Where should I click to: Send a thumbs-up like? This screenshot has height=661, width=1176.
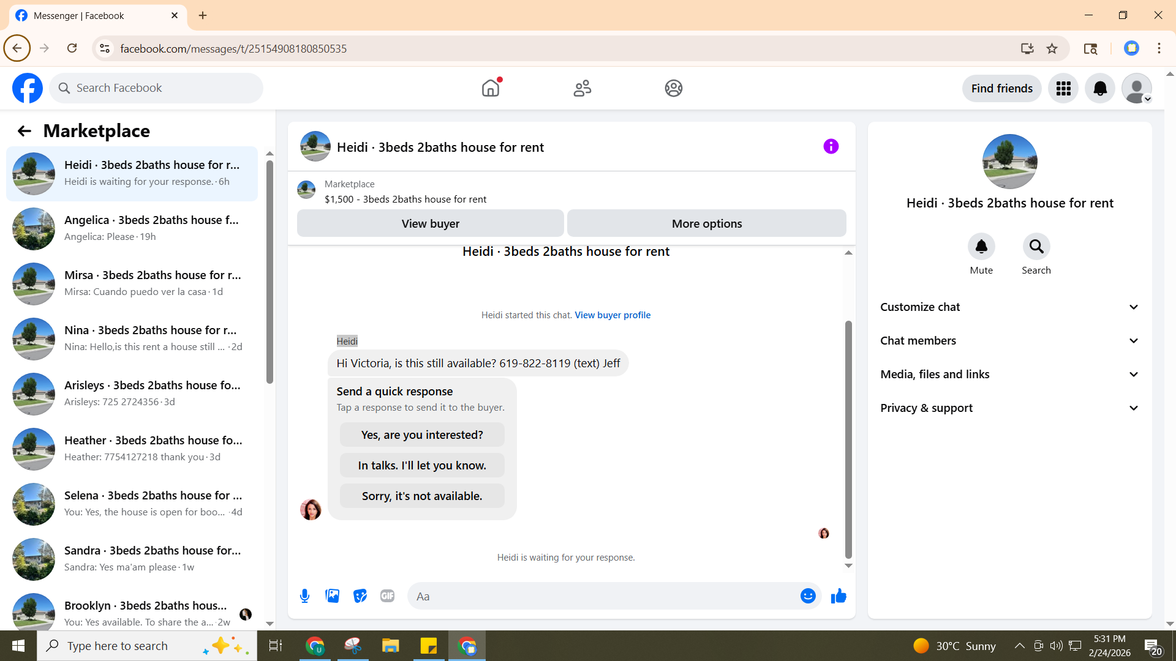tap(839, 596)
